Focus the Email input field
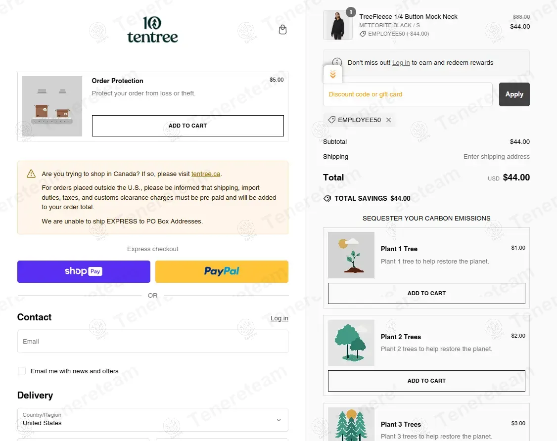This screenshot has height=441, width=557. click(152, 342)
